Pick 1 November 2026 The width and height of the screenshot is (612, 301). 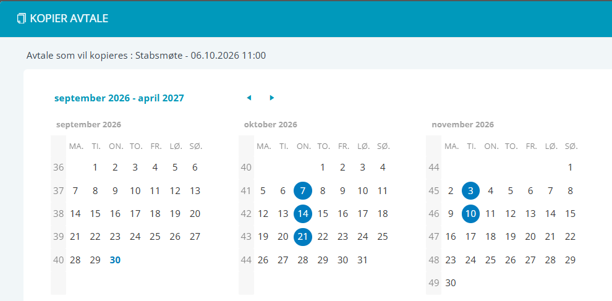point(570,168)
